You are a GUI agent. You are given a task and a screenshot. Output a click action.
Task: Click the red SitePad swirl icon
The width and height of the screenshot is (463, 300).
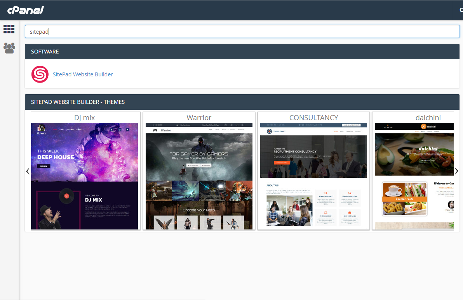40,74
